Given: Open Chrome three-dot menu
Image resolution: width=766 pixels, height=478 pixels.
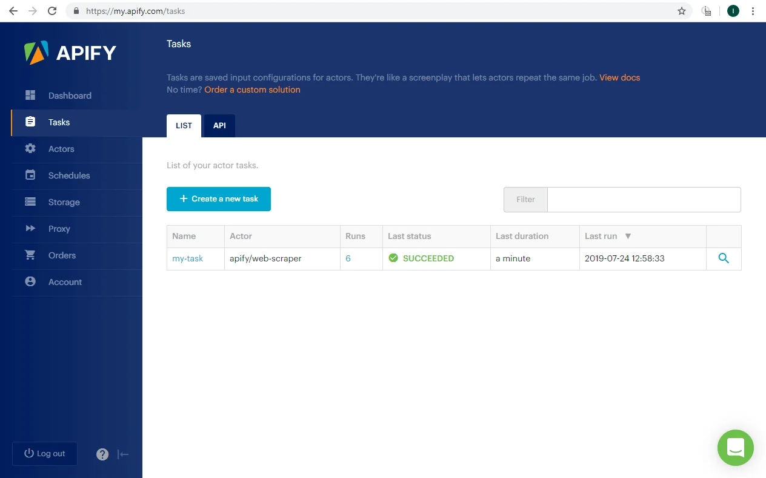Looking at the screenshot, I should 753,11.
